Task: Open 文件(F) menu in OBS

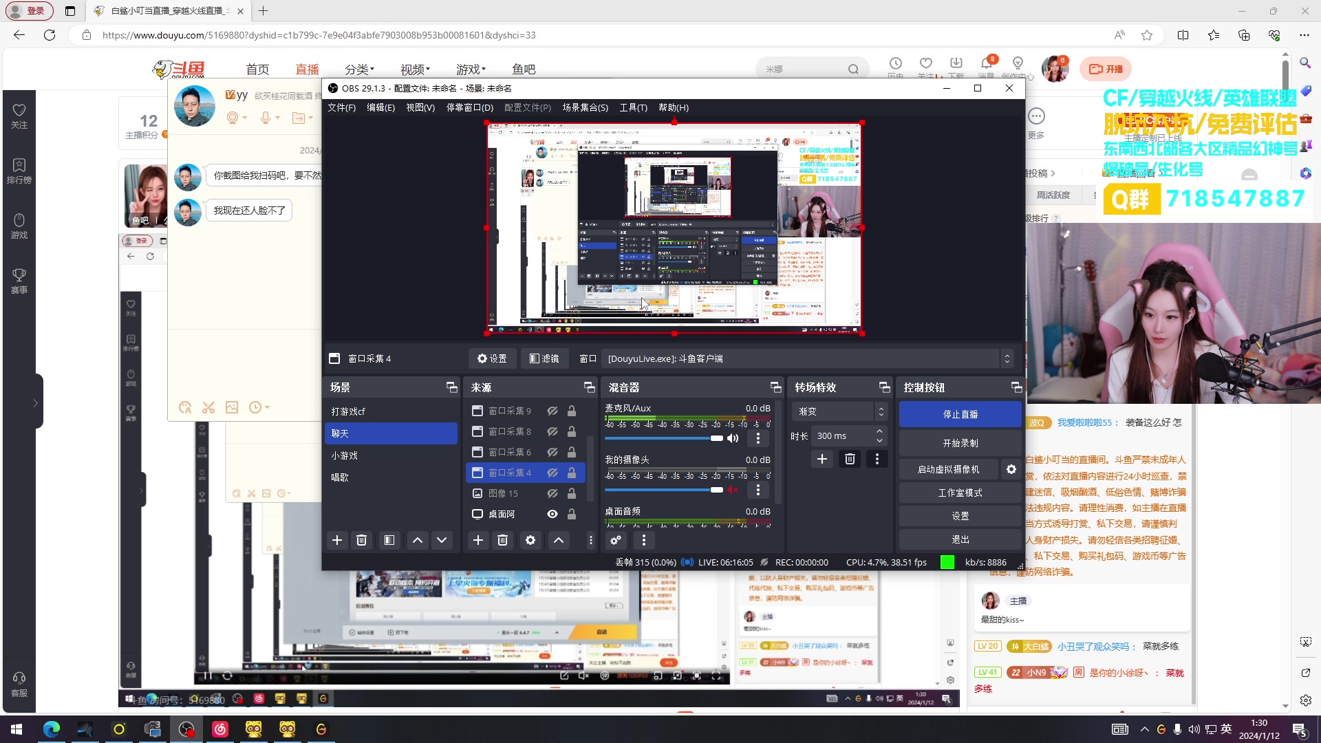Action: (x=341, y=107)
